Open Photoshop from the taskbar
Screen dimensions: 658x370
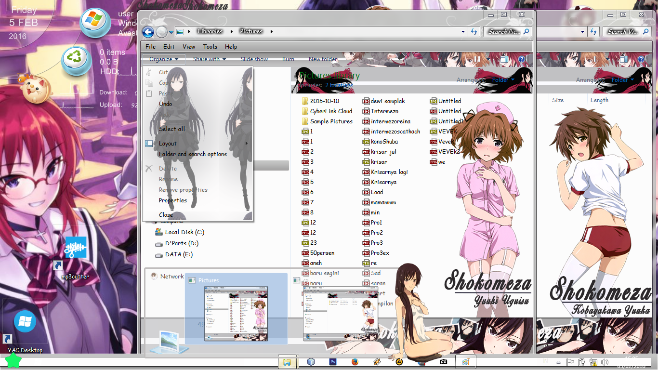(332, 362)
